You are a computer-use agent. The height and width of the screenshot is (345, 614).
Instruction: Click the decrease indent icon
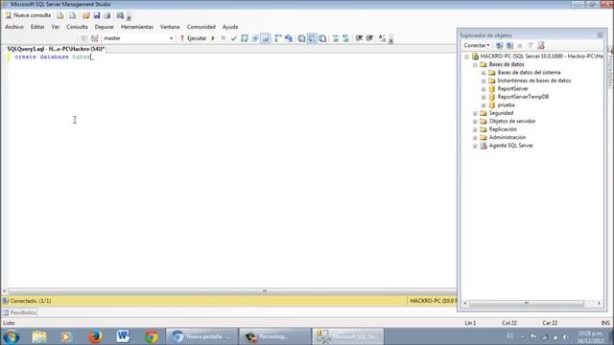(x=359, y=38)
